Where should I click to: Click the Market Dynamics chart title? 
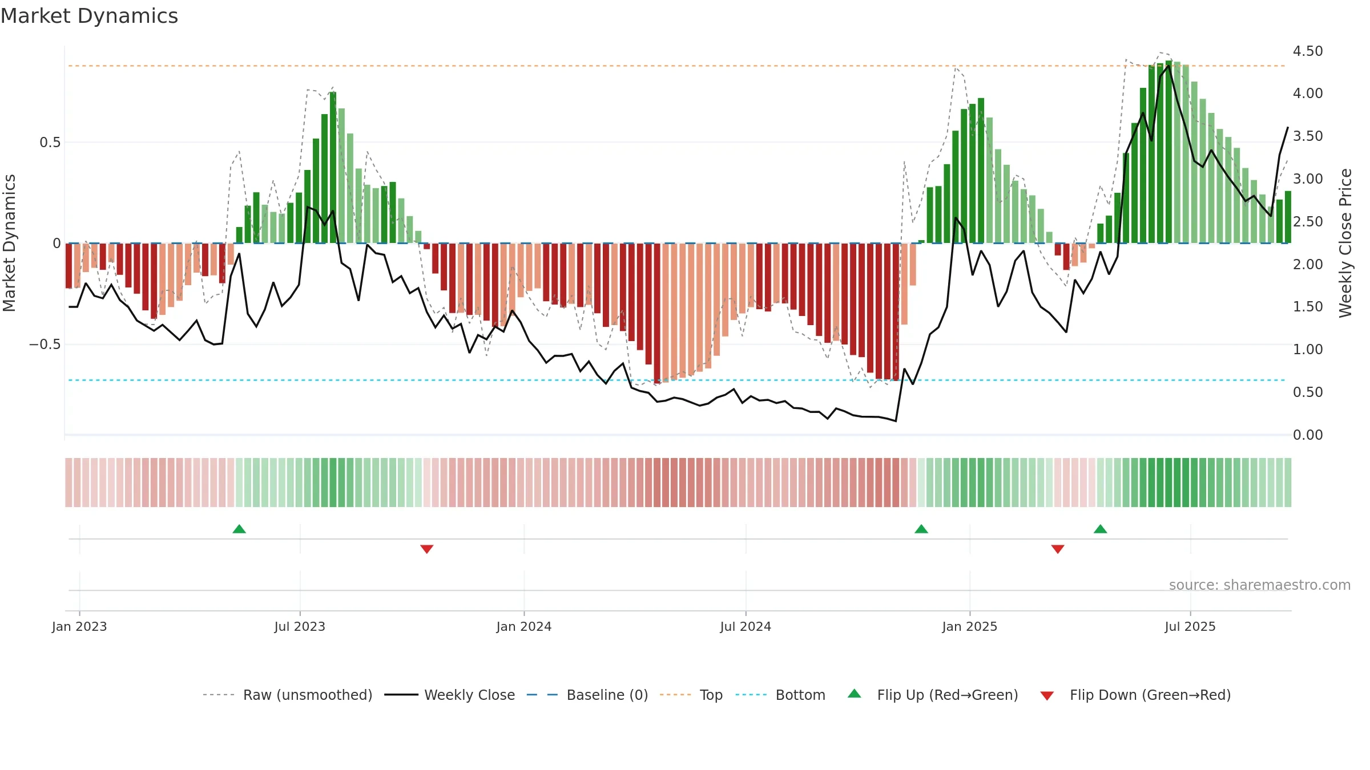pyautogui.click(x=90, y=16)
